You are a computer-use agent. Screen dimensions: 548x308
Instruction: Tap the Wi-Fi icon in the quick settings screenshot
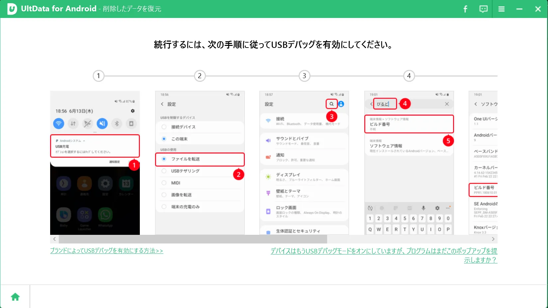pyautogui.click(x=58, y=123)
